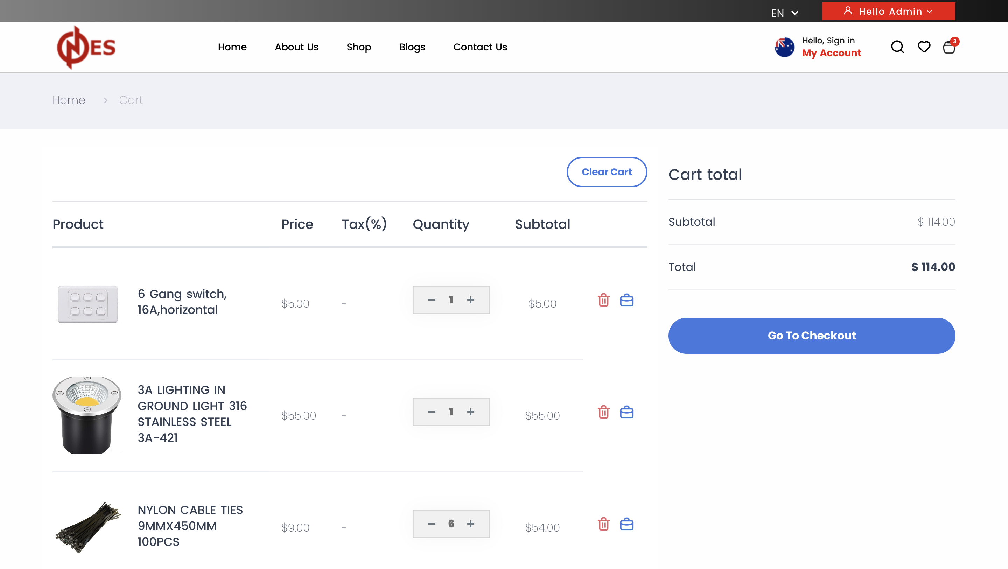Click the NES logo

coord(86,47)
